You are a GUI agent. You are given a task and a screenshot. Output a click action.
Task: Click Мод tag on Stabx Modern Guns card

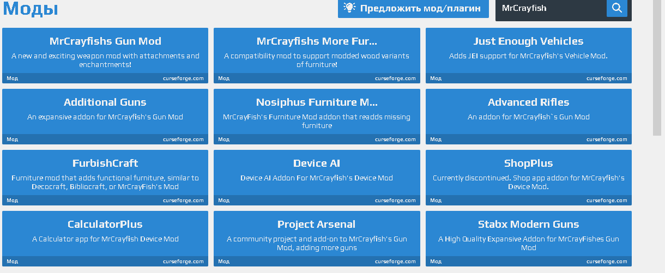(436, 262)
